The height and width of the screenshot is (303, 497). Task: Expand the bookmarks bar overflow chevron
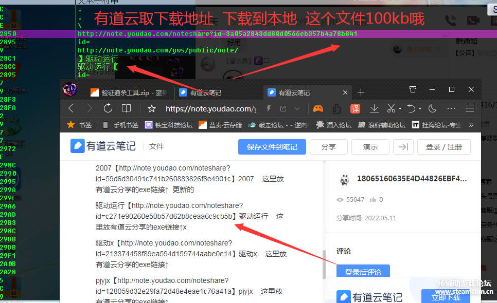(x=471, y=125)
